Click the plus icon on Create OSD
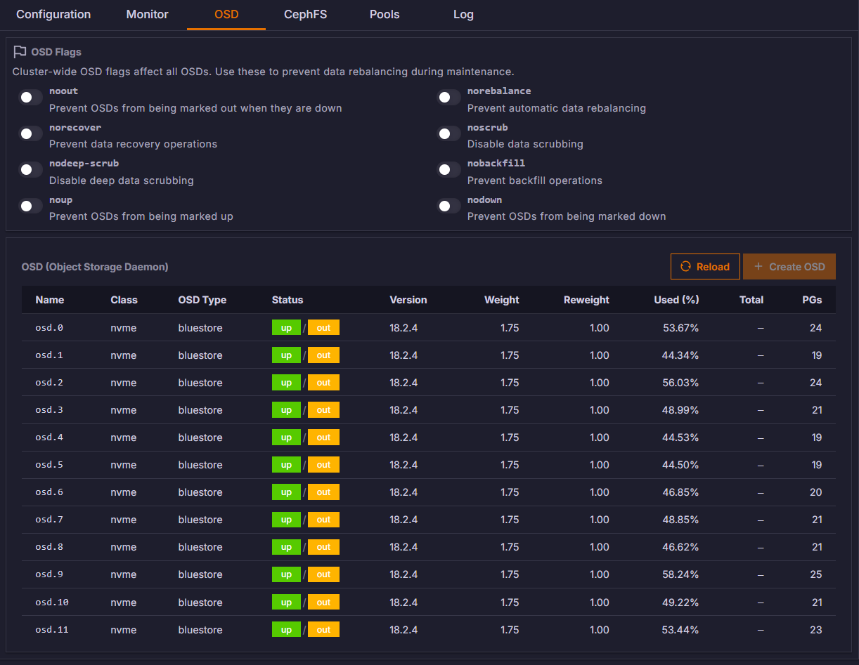859x665 pixels. tap(758, 267)
